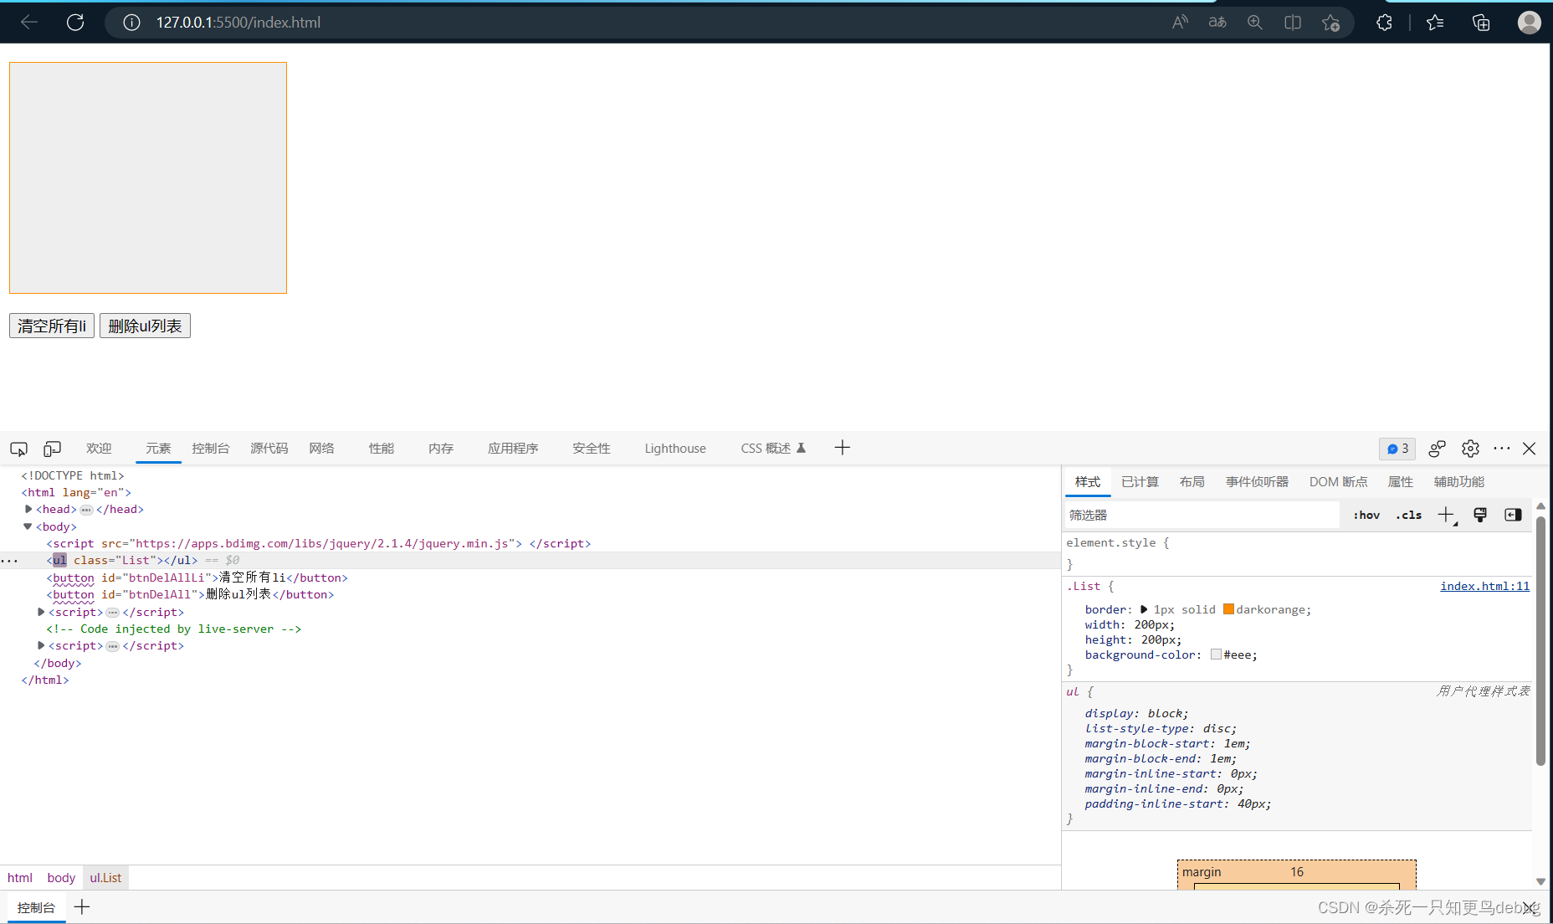
Task: Click the address bar URL
Action: point(238,23)
